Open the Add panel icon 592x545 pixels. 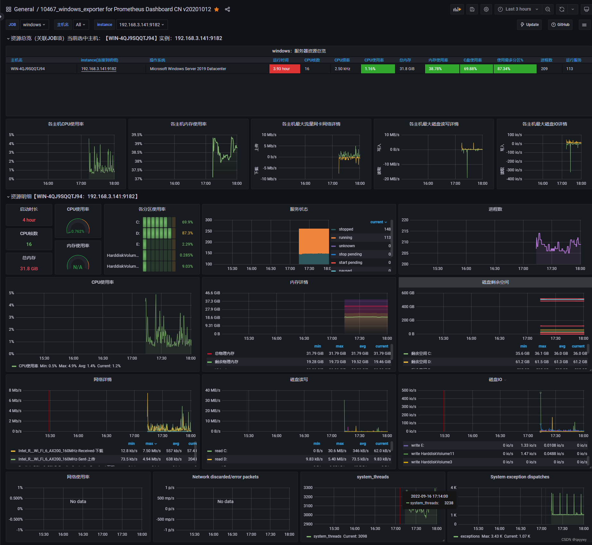457,9
